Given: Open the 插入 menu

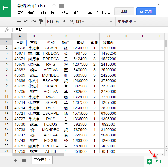Looking at the screenshot, I should point(54,13).
